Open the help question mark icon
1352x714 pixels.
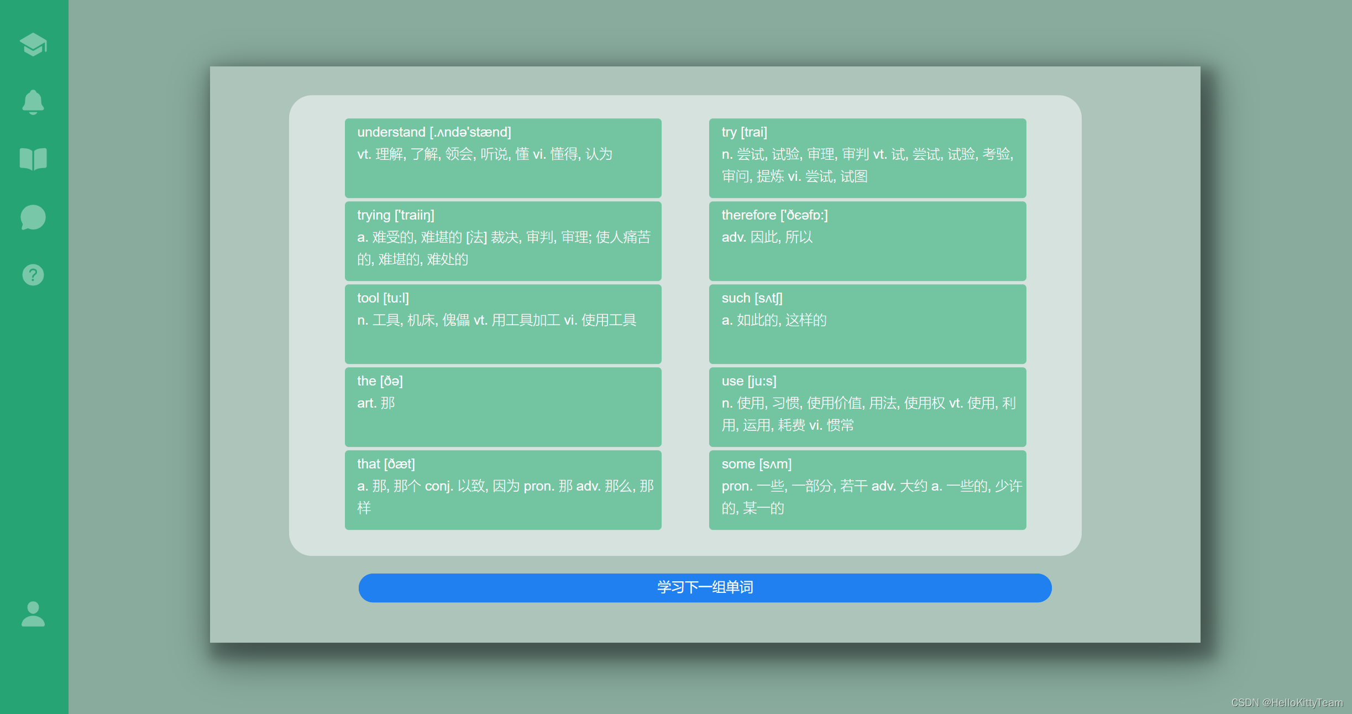[33, 275]
